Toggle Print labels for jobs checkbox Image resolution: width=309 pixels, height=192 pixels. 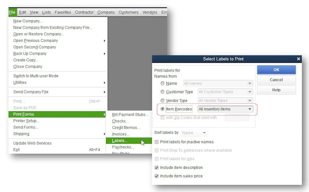pos(157,159)
